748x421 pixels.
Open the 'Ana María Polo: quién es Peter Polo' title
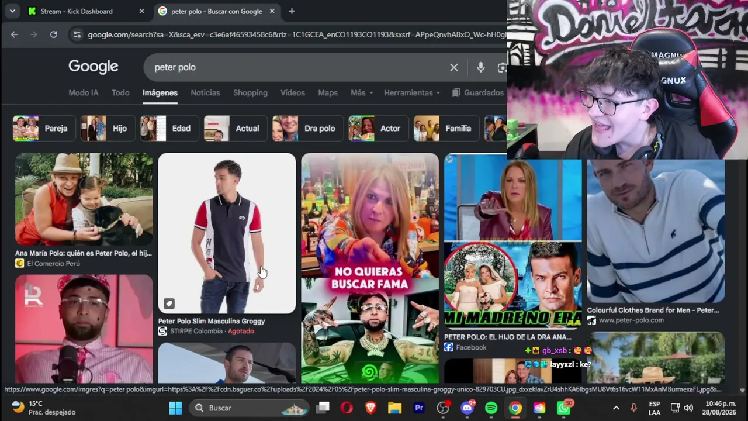click(x=84, y=253)
